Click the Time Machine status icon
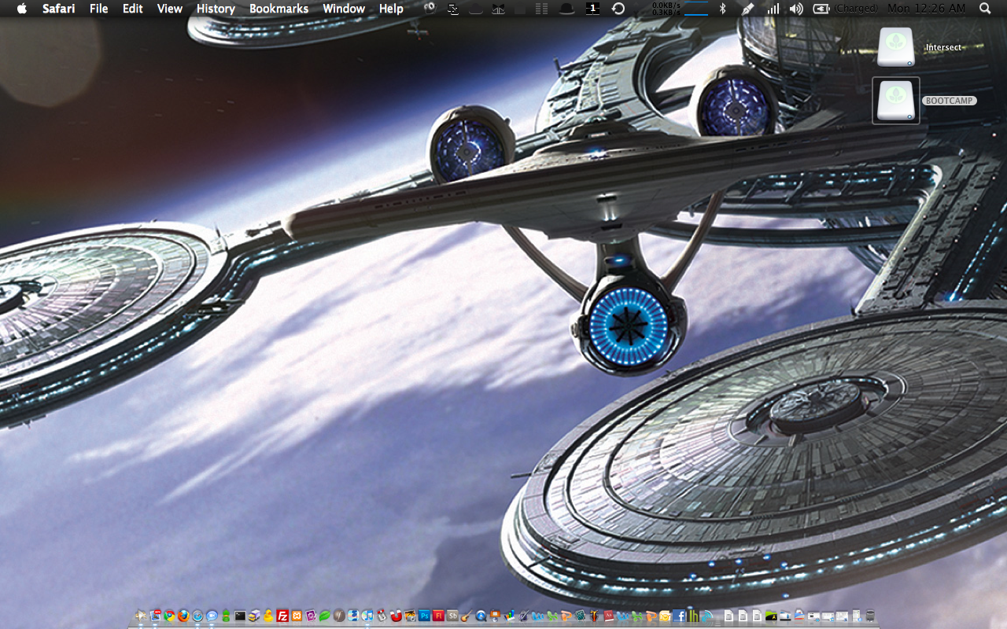The width and height of the screenshot is (1007, 629). [x=618, y=9]
